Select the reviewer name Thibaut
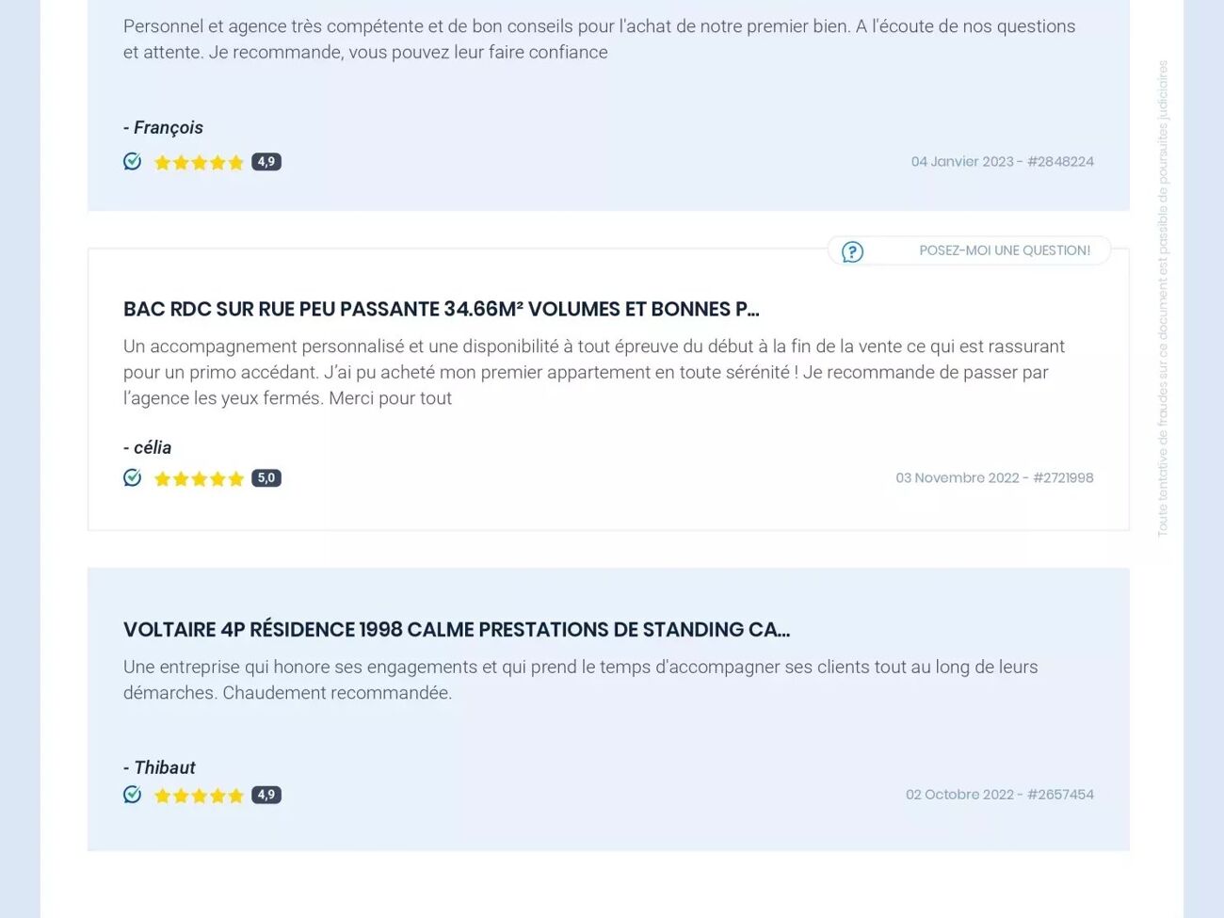 [x=164, y=767]
